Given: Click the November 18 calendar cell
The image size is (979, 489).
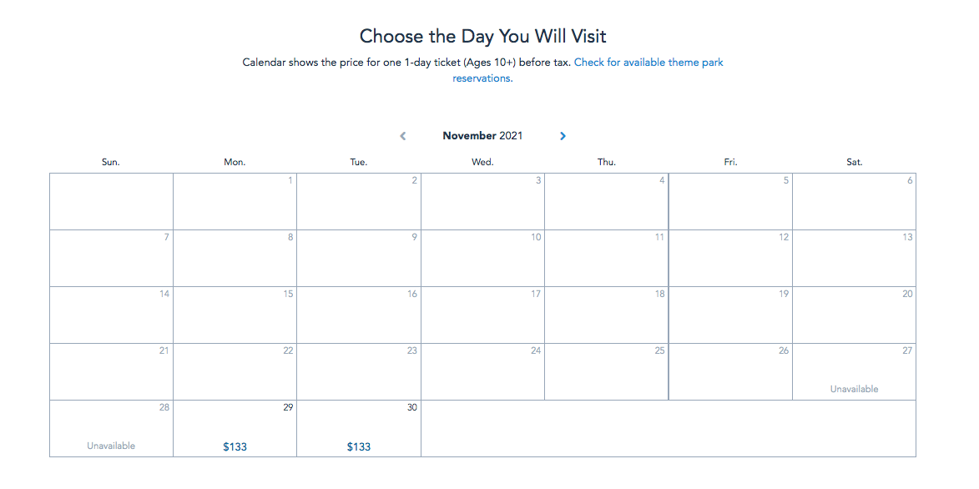Looking at the screenshot, I should tap(607, 315).
